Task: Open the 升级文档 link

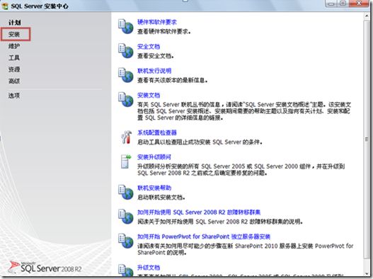Action: pyautogui.click(x=149, y=268)
